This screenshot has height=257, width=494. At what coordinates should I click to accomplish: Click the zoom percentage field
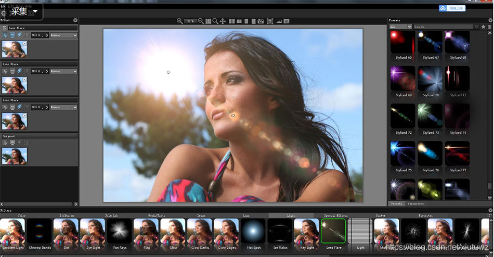pos(190,21)
